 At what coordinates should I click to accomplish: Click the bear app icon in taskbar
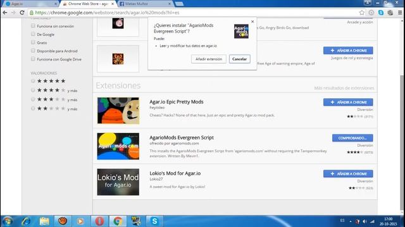point(62,221)
